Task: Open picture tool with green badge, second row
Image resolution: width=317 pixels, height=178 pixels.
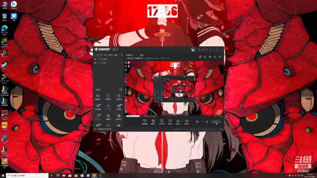Action: (119, 107)
